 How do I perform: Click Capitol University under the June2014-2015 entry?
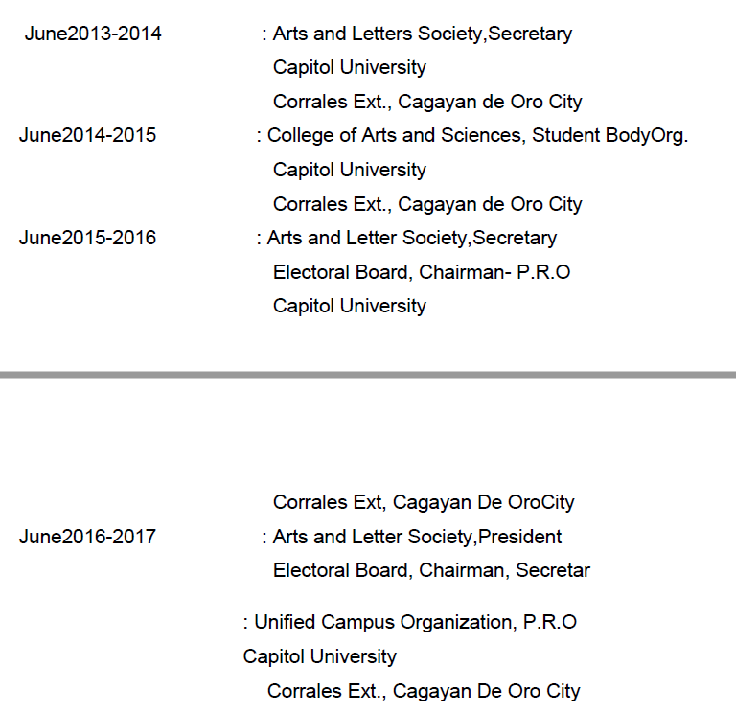(350, 171)
